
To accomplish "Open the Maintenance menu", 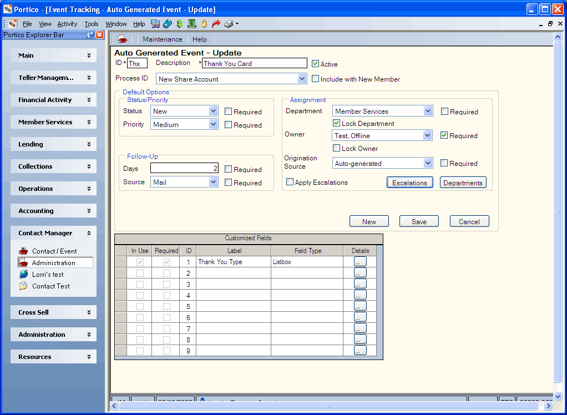I will [163, 39].
